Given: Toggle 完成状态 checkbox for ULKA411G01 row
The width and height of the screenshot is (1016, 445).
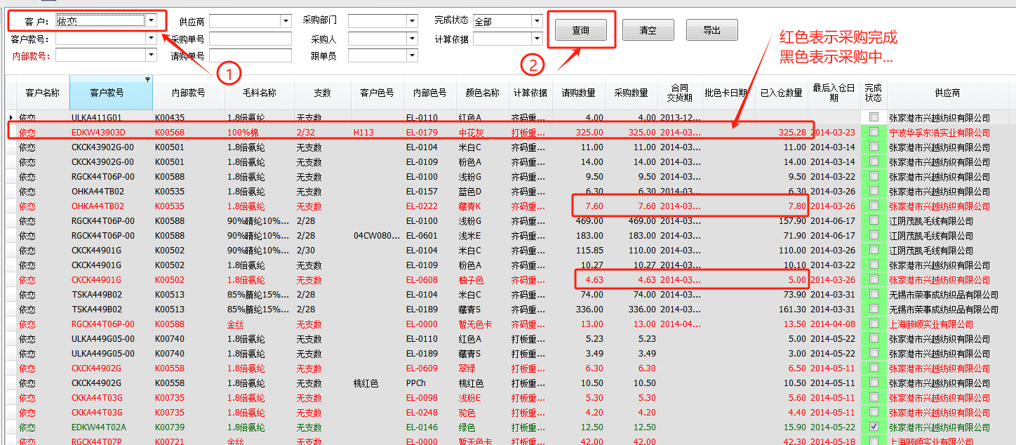Looking at the screenshot, I should [x=874, y=117].
